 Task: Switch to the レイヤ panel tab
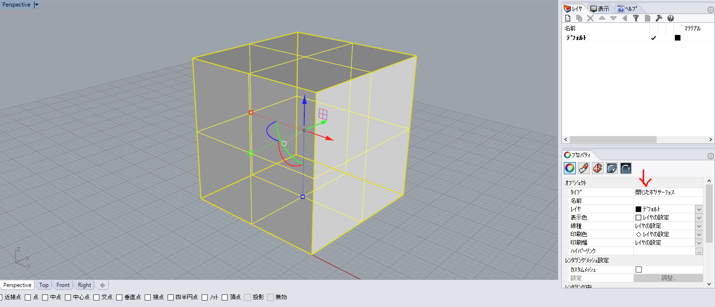tap(574, 8)
